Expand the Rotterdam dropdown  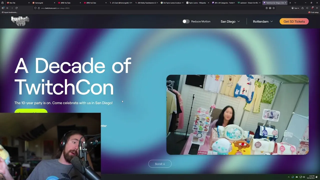tap(263, 21)
